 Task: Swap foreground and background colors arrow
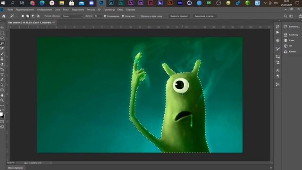click(x=4, y=110)
